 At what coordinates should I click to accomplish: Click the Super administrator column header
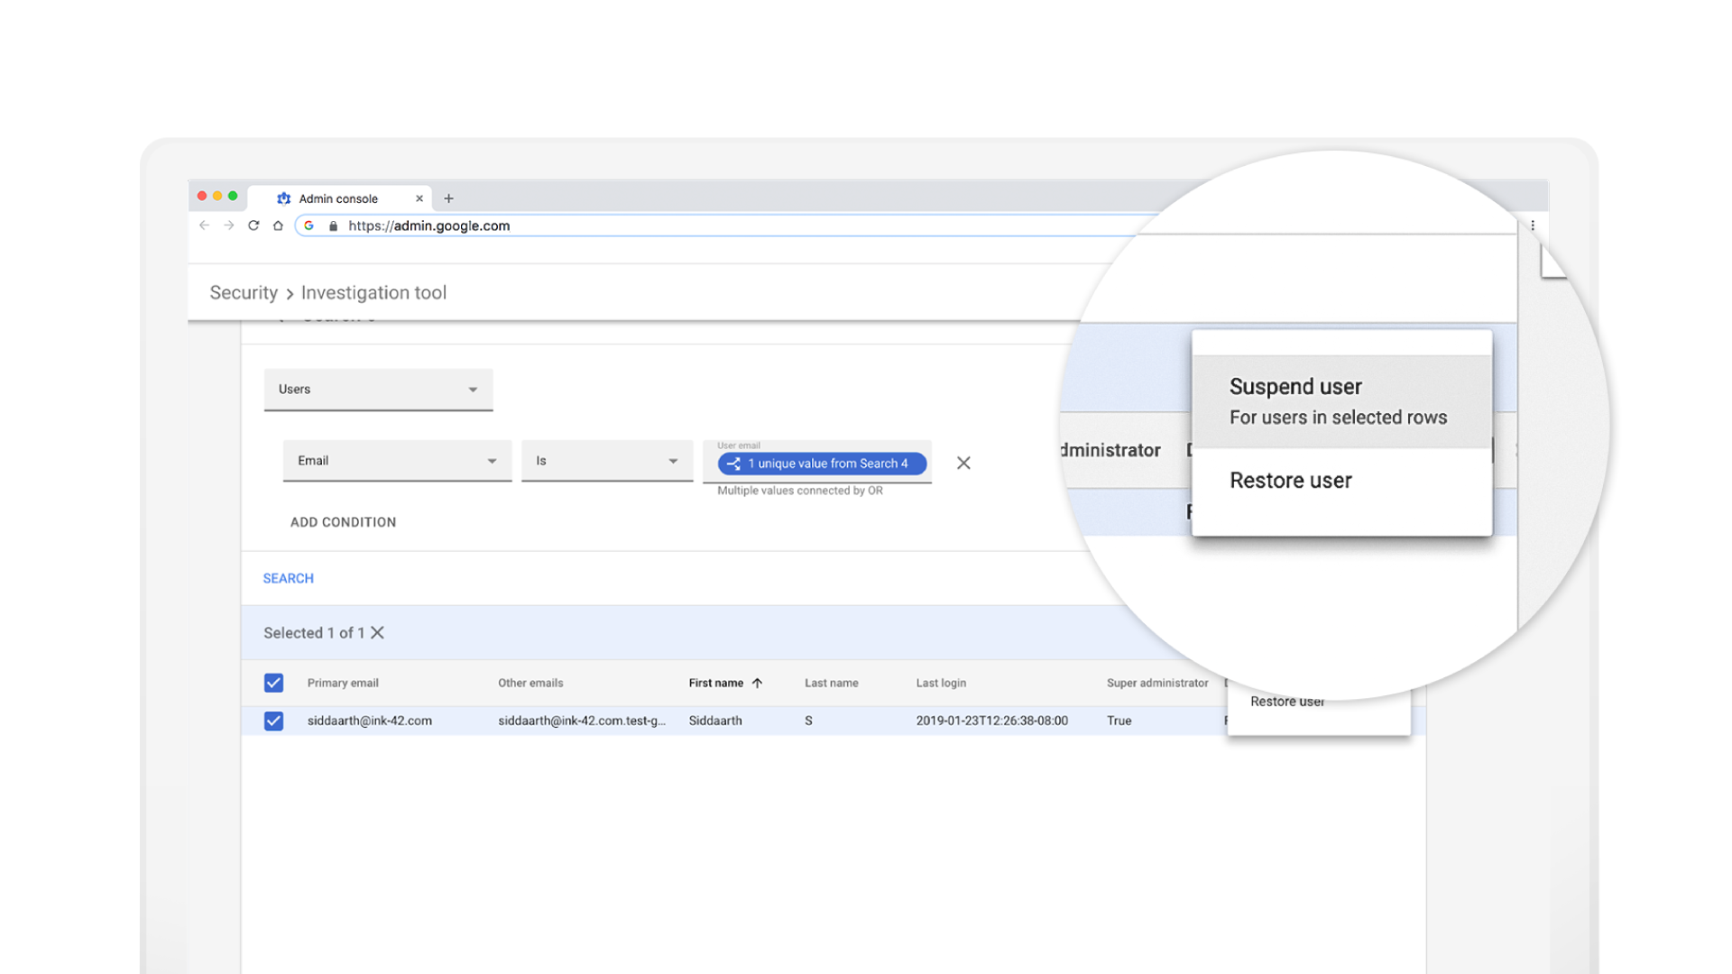(x=1157, y=683)
